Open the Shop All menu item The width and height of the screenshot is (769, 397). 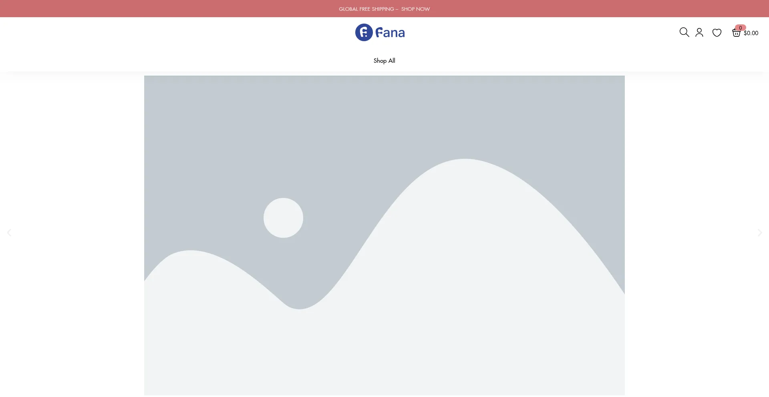tap(384, 61)
